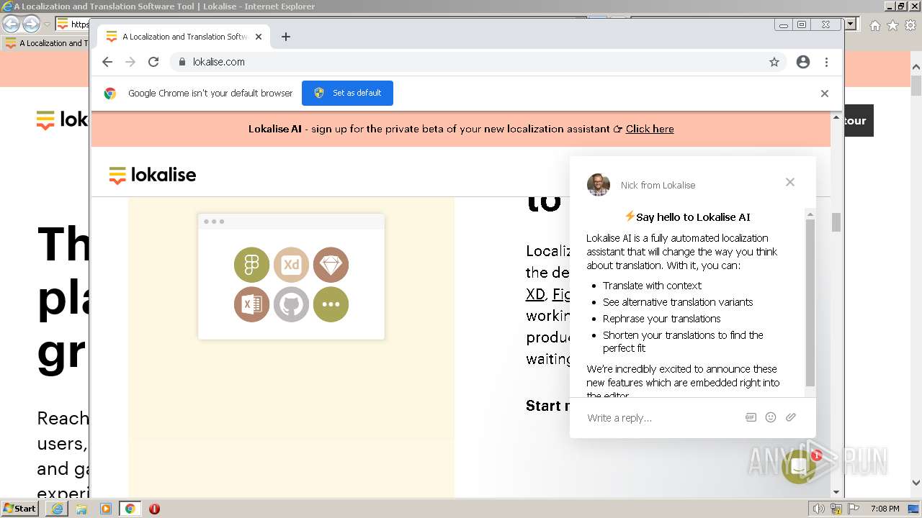Go back in the Chrome window

tap(107, 62)
